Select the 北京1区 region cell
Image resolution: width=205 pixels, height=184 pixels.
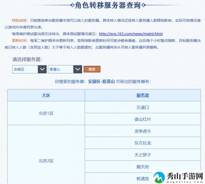tap(46, 113)
